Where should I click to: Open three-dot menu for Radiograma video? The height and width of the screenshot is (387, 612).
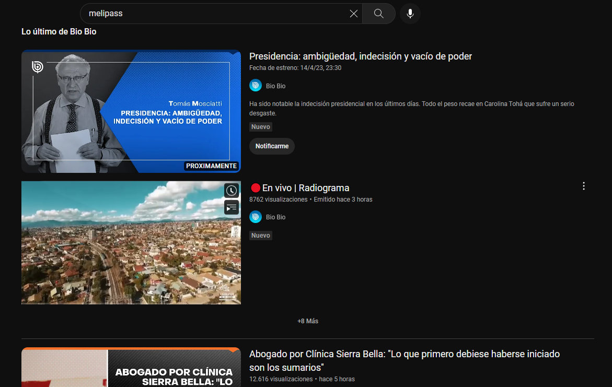tap(583, 186)
